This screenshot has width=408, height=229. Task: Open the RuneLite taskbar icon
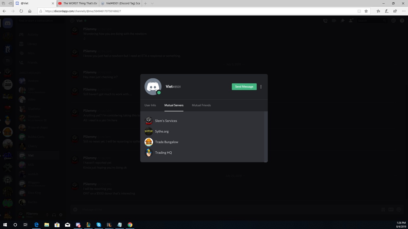109,225
